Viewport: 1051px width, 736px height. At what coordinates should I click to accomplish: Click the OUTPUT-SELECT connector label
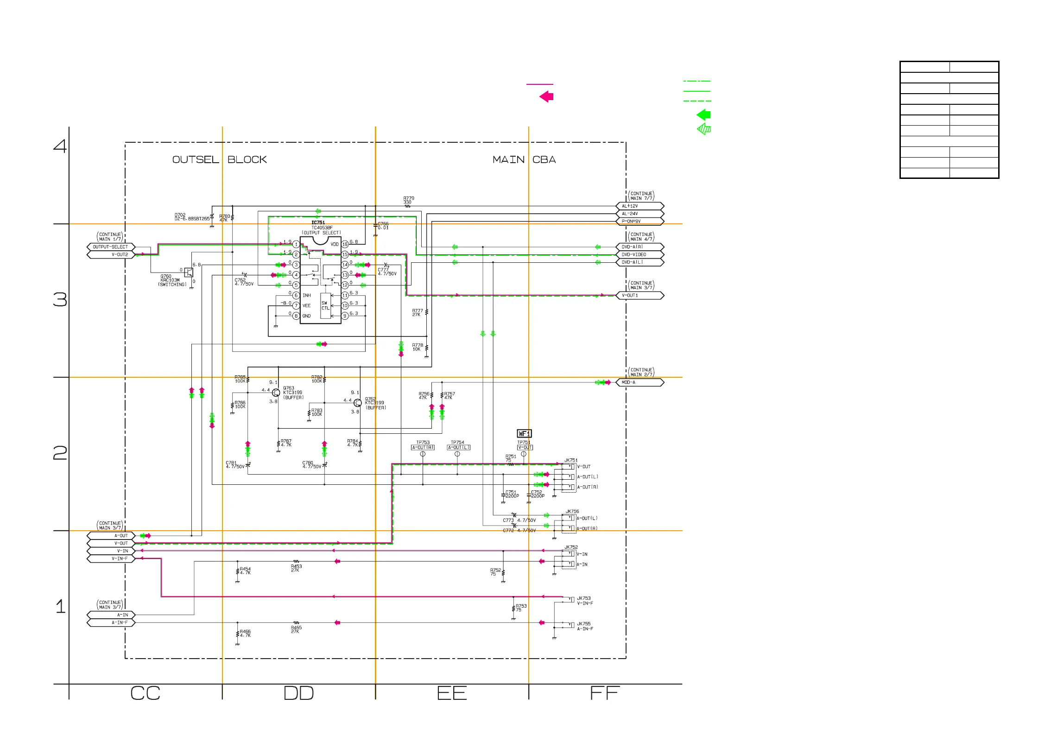click(x=110, y=247)
